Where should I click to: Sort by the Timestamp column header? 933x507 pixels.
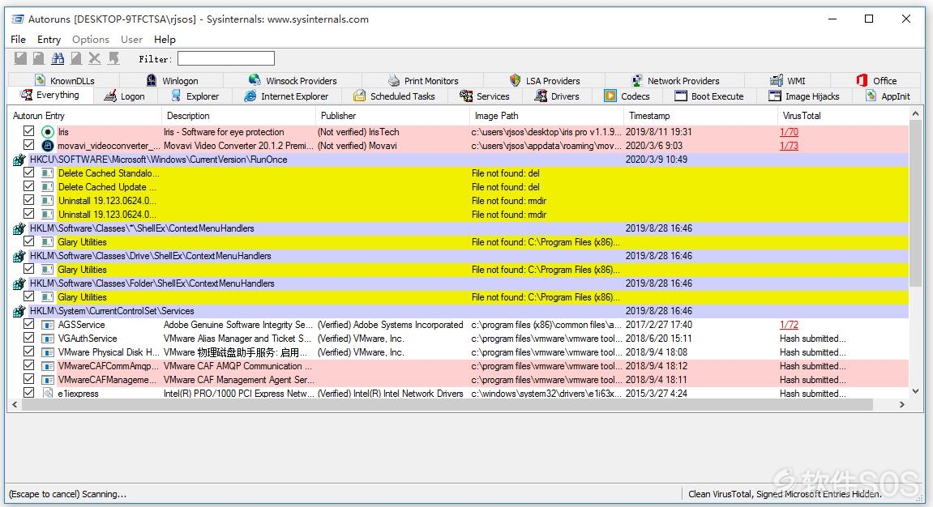(x=701, y=115)
